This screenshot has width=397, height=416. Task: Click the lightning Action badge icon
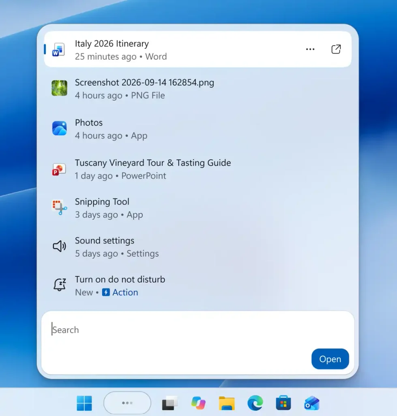pos(106,292)
